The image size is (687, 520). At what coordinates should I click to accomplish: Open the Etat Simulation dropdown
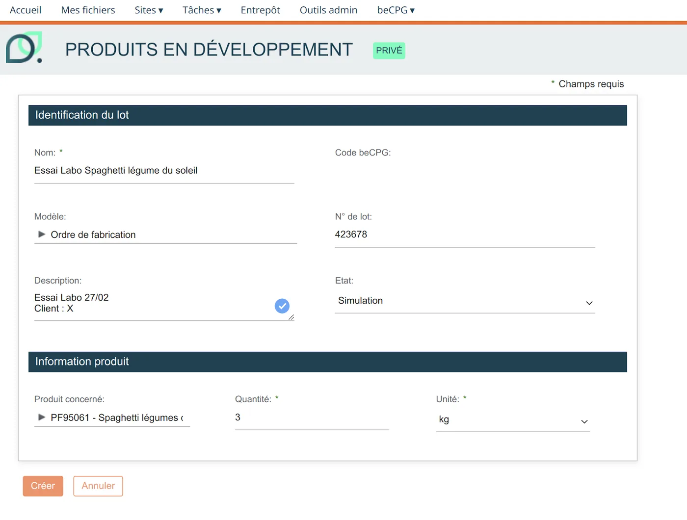pyautogui.click(x=465, y=301)
